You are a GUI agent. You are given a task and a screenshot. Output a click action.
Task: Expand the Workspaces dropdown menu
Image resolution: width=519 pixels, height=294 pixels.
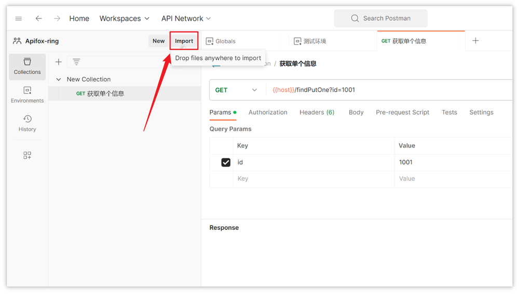coord(125,18)
